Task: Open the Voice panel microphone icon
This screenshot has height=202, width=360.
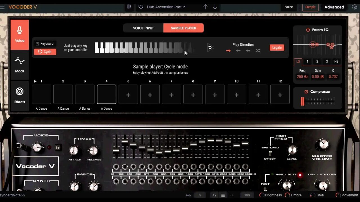Action: tap(20, 35)
